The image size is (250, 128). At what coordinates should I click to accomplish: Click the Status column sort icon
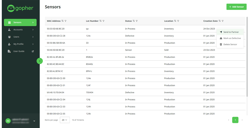tap(134, 21)
